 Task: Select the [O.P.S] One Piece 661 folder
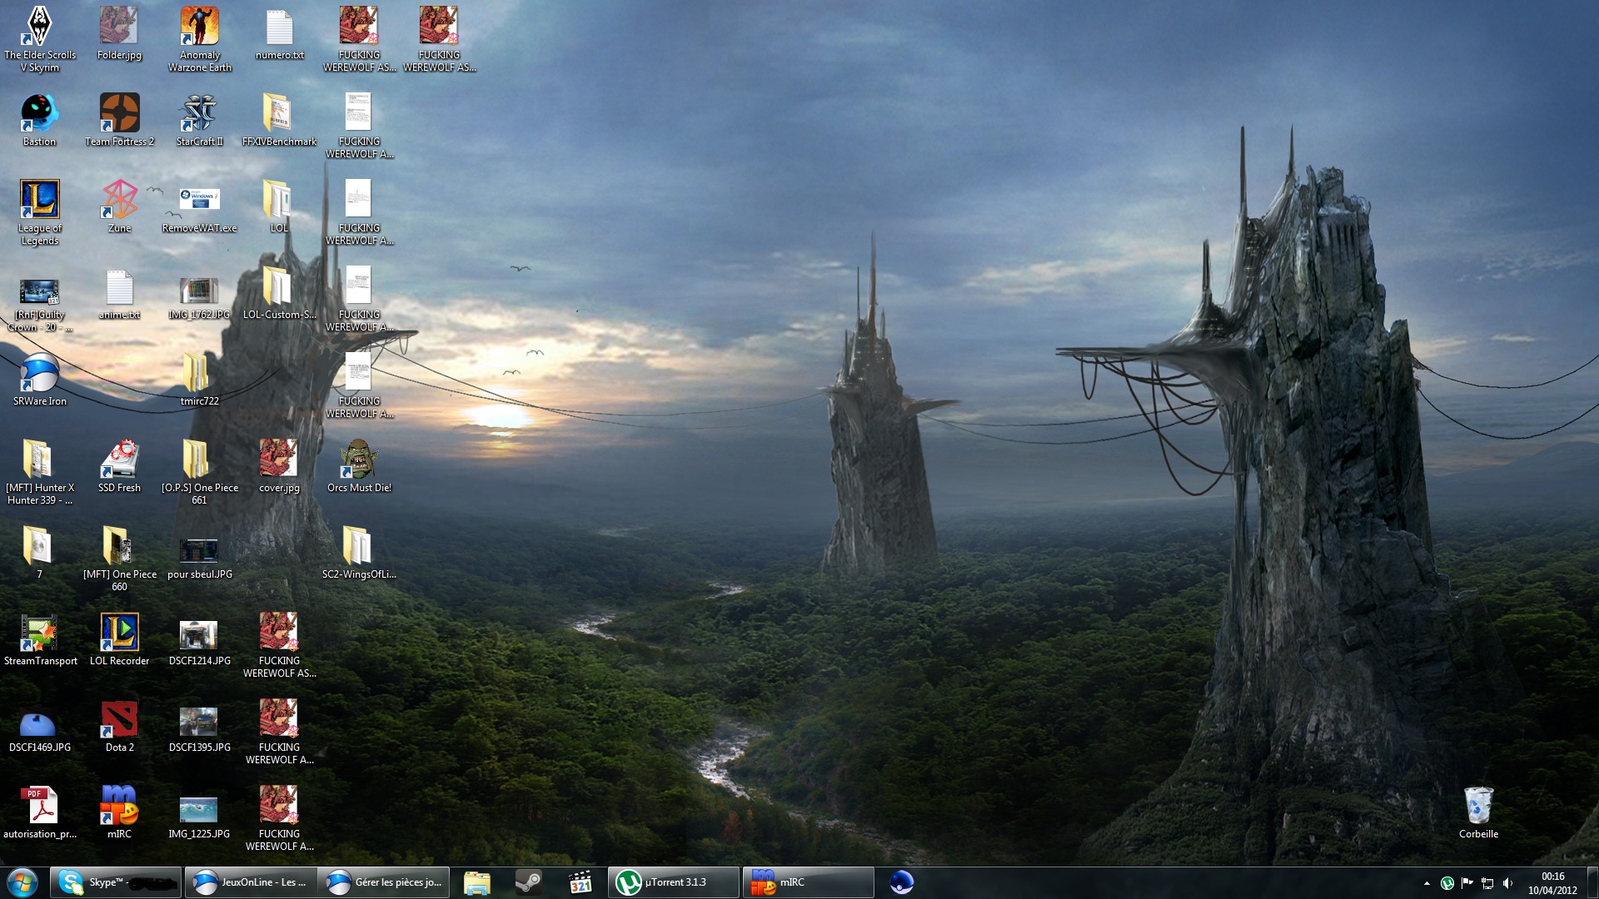(199, 471)
